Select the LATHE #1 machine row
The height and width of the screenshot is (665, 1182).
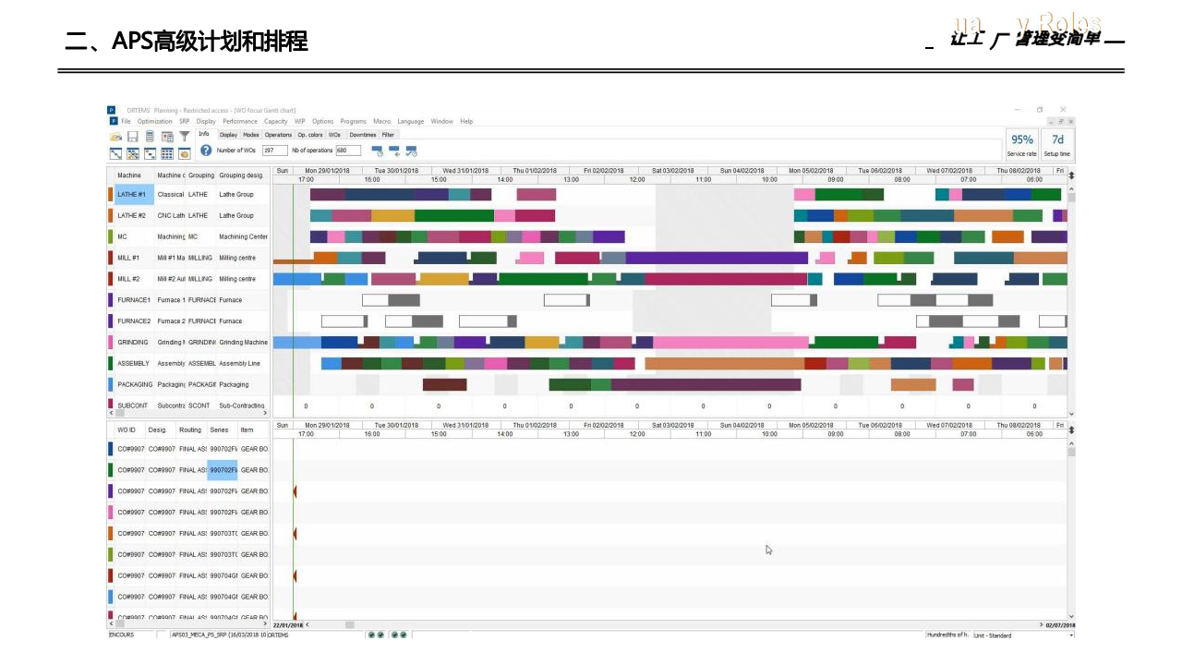tap(188, 194)
